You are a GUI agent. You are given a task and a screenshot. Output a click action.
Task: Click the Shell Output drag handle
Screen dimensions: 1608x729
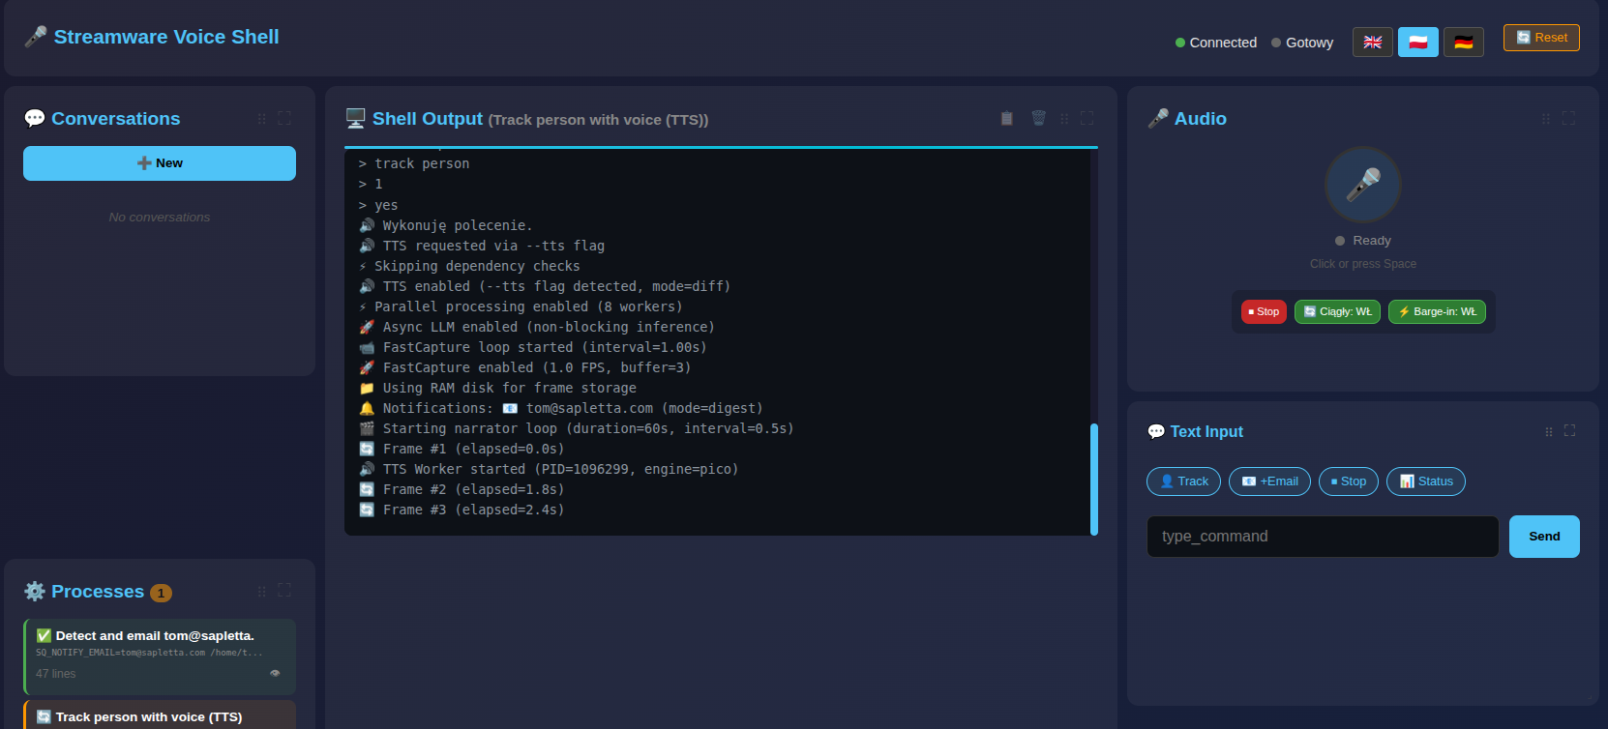[1064, 118]
